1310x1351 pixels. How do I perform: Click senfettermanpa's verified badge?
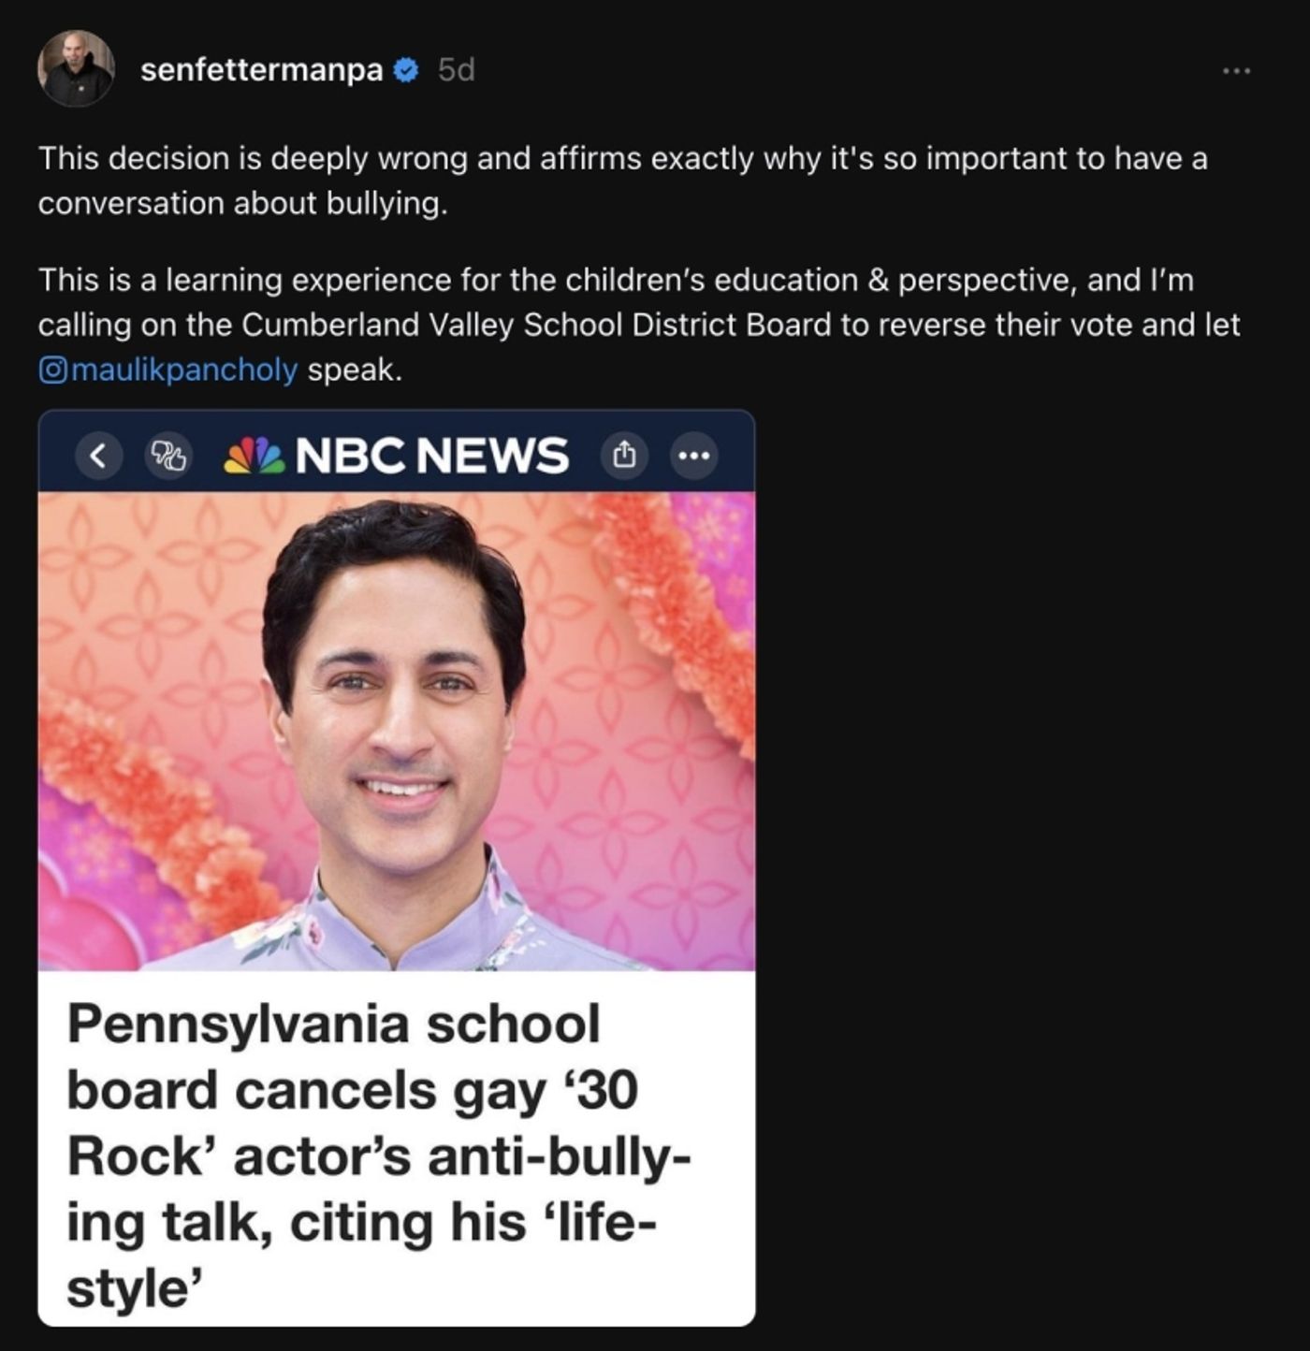pos(404,70)
